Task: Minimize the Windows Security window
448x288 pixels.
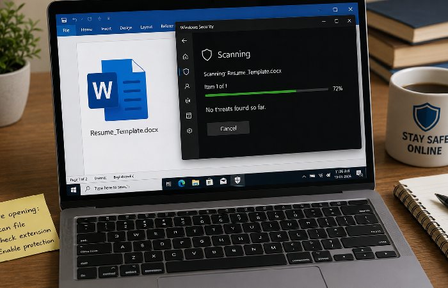Action: coord(324,21)
